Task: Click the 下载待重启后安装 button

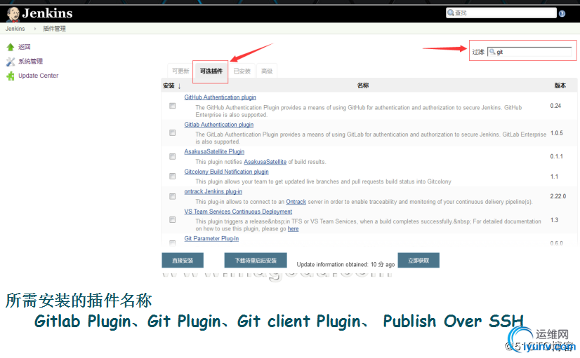Action: point(256,260)
